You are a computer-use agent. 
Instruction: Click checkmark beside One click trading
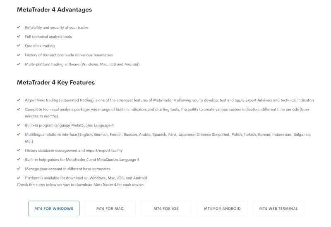19,45
